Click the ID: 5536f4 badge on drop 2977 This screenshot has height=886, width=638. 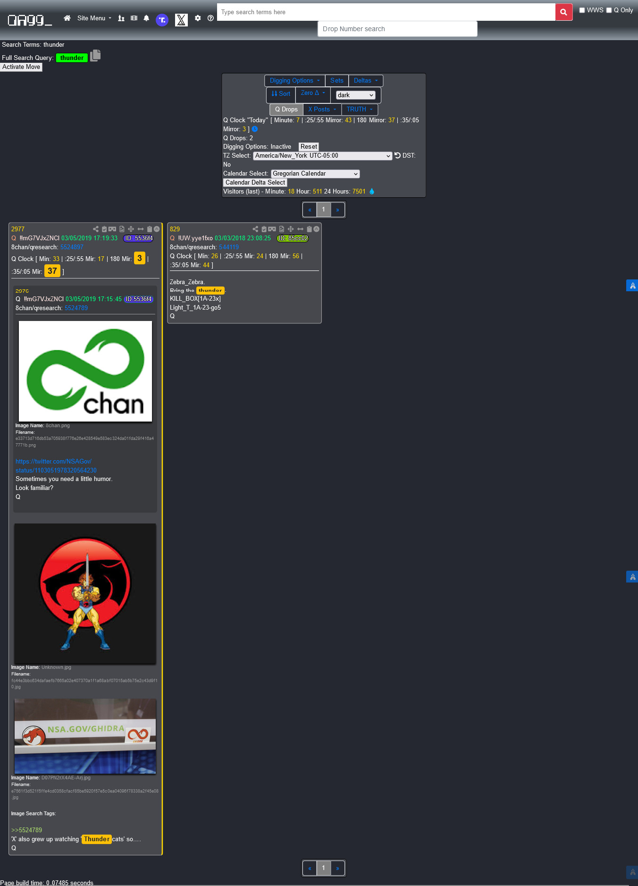138,238
